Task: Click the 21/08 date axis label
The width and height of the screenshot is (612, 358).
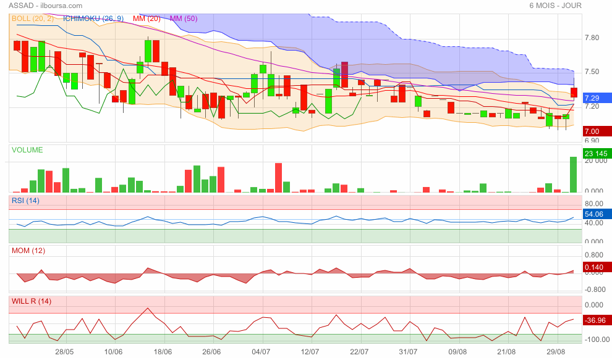Action: (507, 352)
